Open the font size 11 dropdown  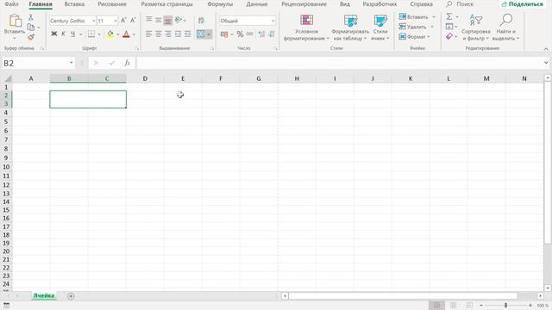[115, 21]
